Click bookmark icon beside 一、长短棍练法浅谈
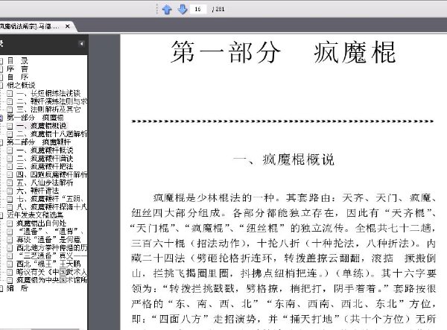Image resolution: width=447 pixels, height=330 pixels. point(10,93)
